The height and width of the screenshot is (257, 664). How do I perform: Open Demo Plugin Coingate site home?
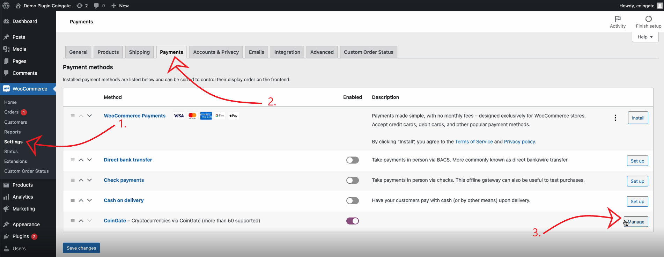[43, 6]
